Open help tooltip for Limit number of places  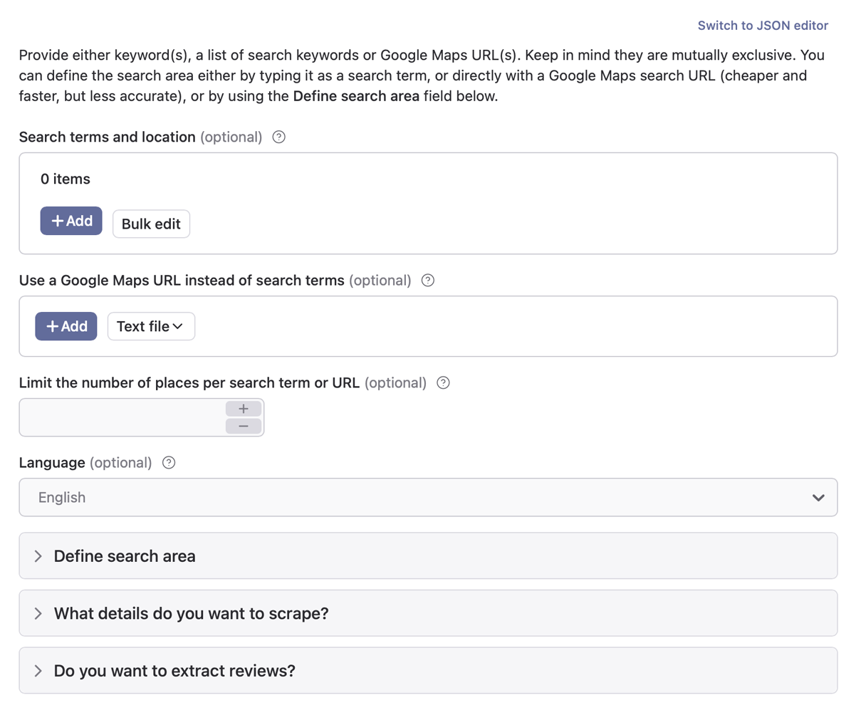443,382
